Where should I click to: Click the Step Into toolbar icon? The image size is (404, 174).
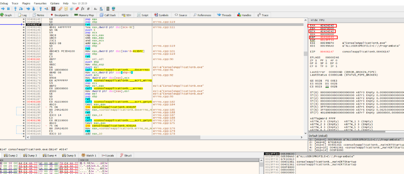click(15, 9)
